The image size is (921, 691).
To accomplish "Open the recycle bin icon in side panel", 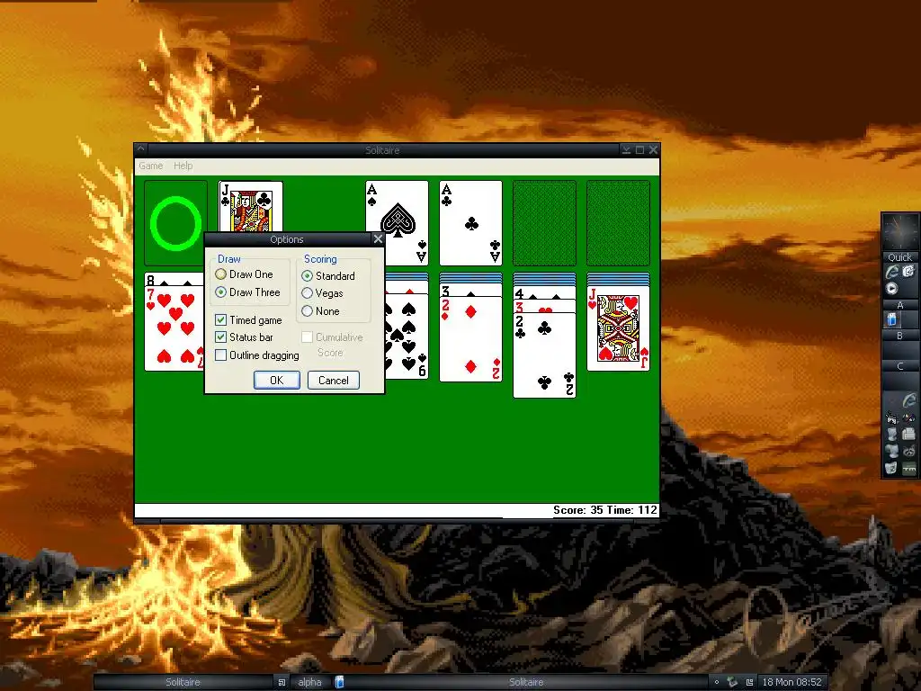I will (890, 468).
